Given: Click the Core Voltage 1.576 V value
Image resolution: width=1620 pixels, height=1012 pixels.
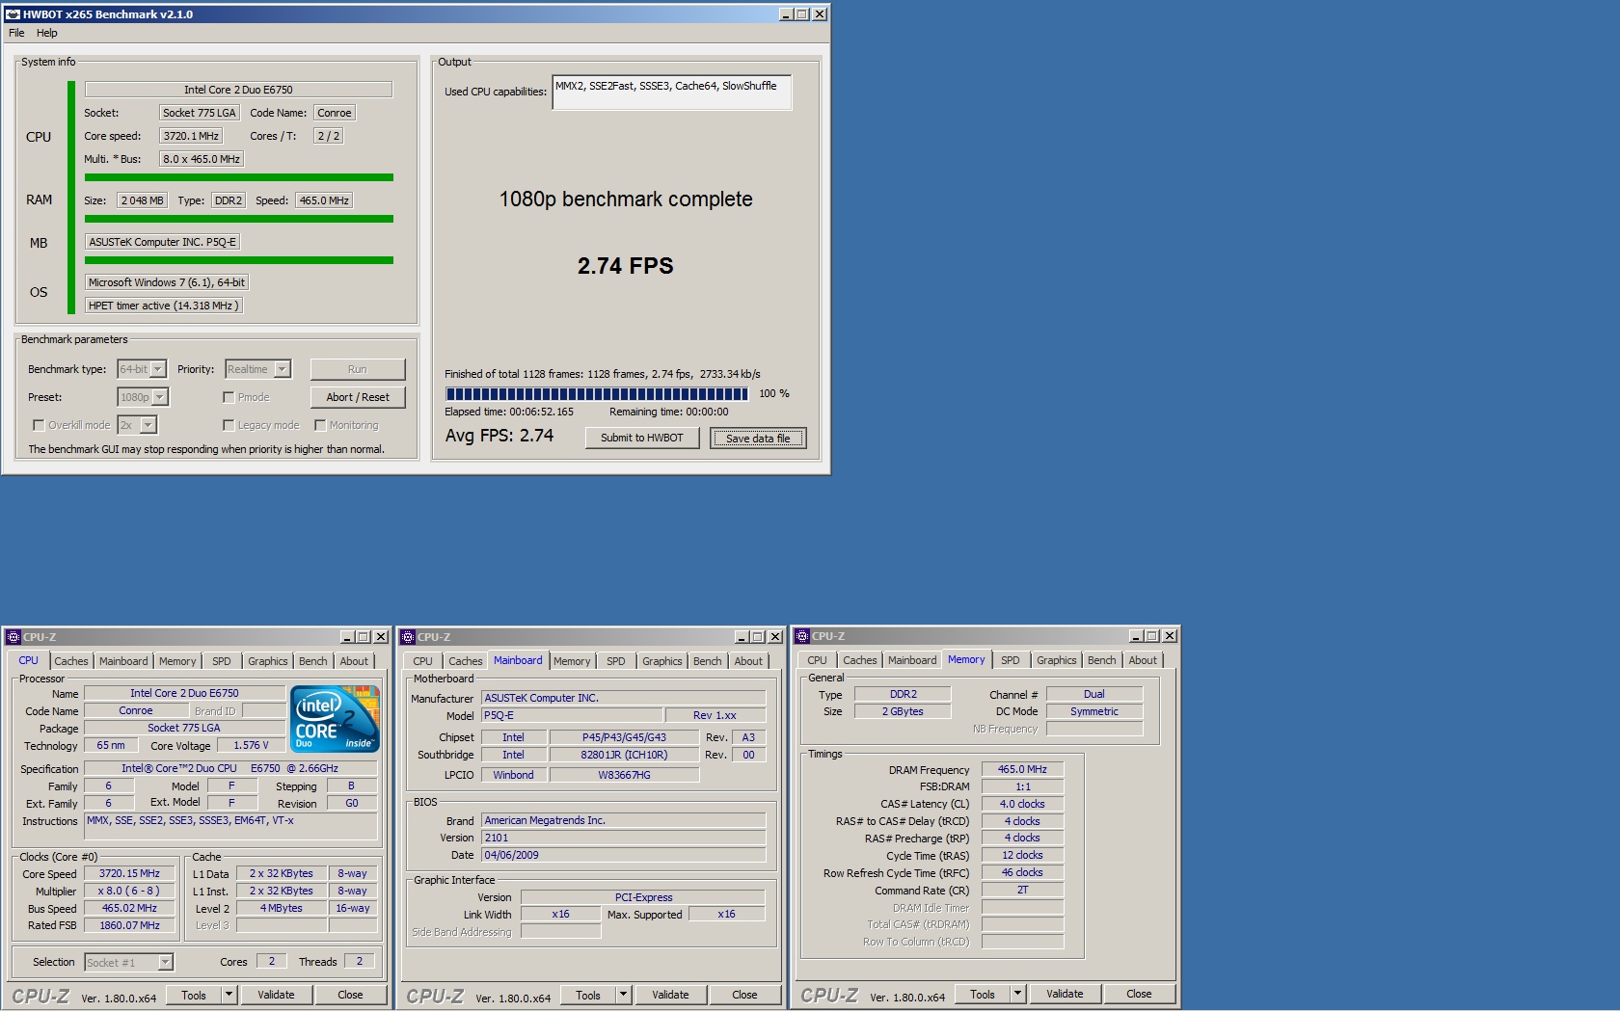Looking at the screenshot, I should pos(251,745).
